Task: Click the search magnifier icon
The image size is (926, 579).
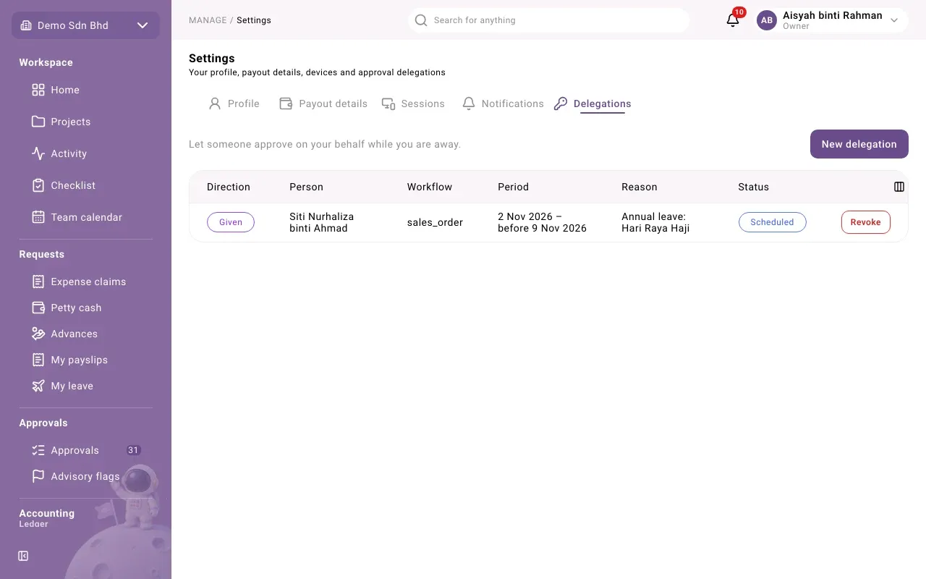Action: [x=421, y=20]
